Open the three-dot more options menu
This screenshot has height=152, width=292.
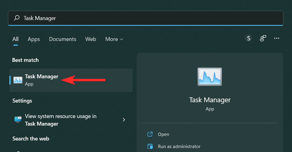click(277, 38)
